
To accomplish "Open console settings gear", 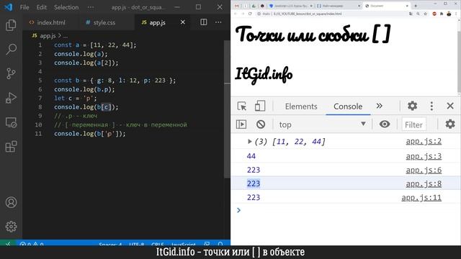I will tap(450, 124).
